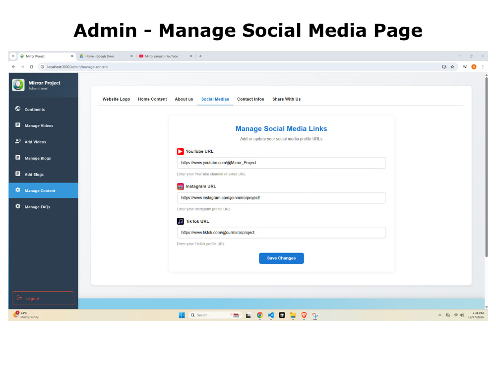Open the tab search dropdown arrow
This screenshot has height=372, width=496.
click(13, 56)
